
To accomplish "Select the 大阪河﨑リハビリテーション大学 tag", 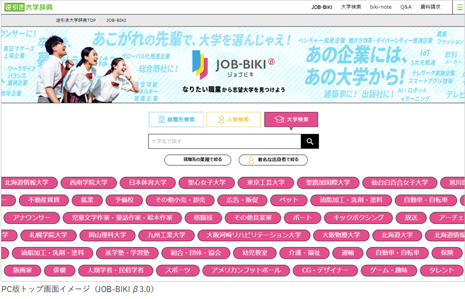I will click(x=254, y=235).
